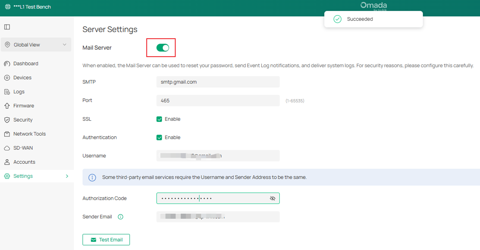Click the envelope icon on Test Email button

tap(93, 240)
